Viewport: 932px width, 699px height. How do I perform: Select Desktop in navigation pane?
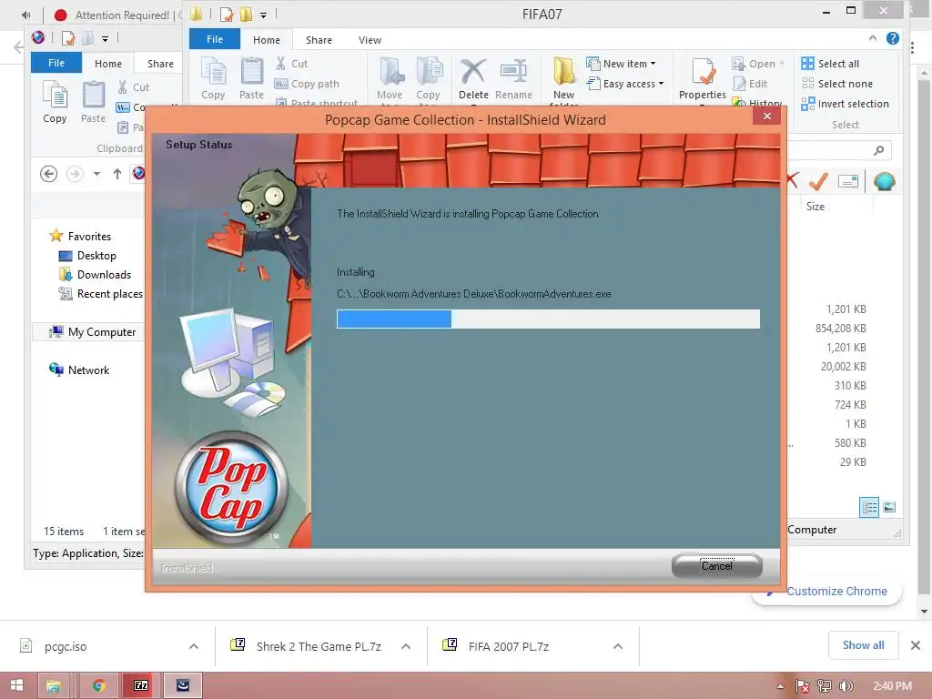87,256
